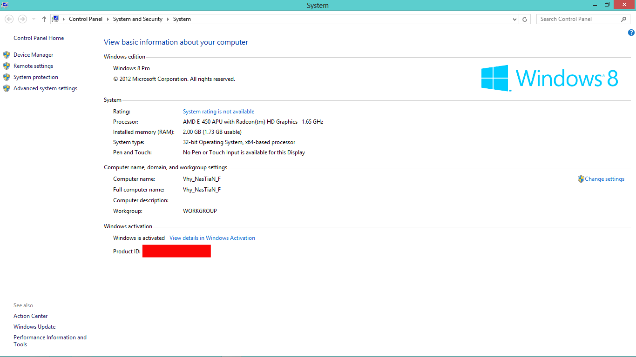Click 'No Pen or Touch Input' text
The width and height of the screenshot is (636, 357).
pyautogui.click(x=244, y=152)
